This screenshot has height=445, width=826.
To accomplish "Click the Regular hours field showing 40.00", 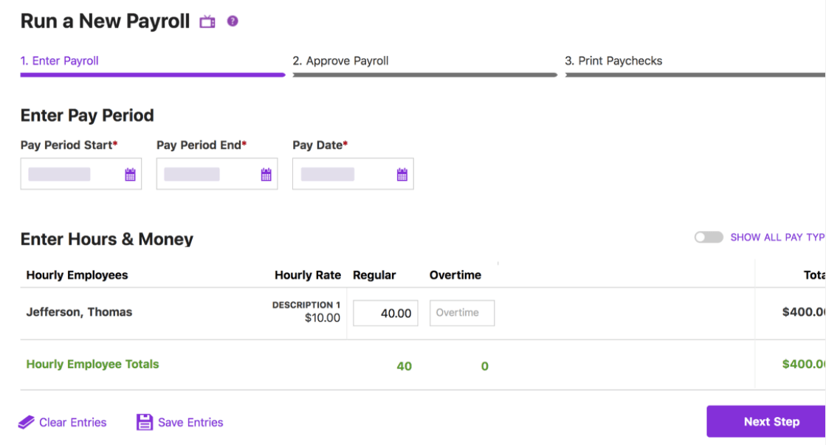I will tap(385, 312).
